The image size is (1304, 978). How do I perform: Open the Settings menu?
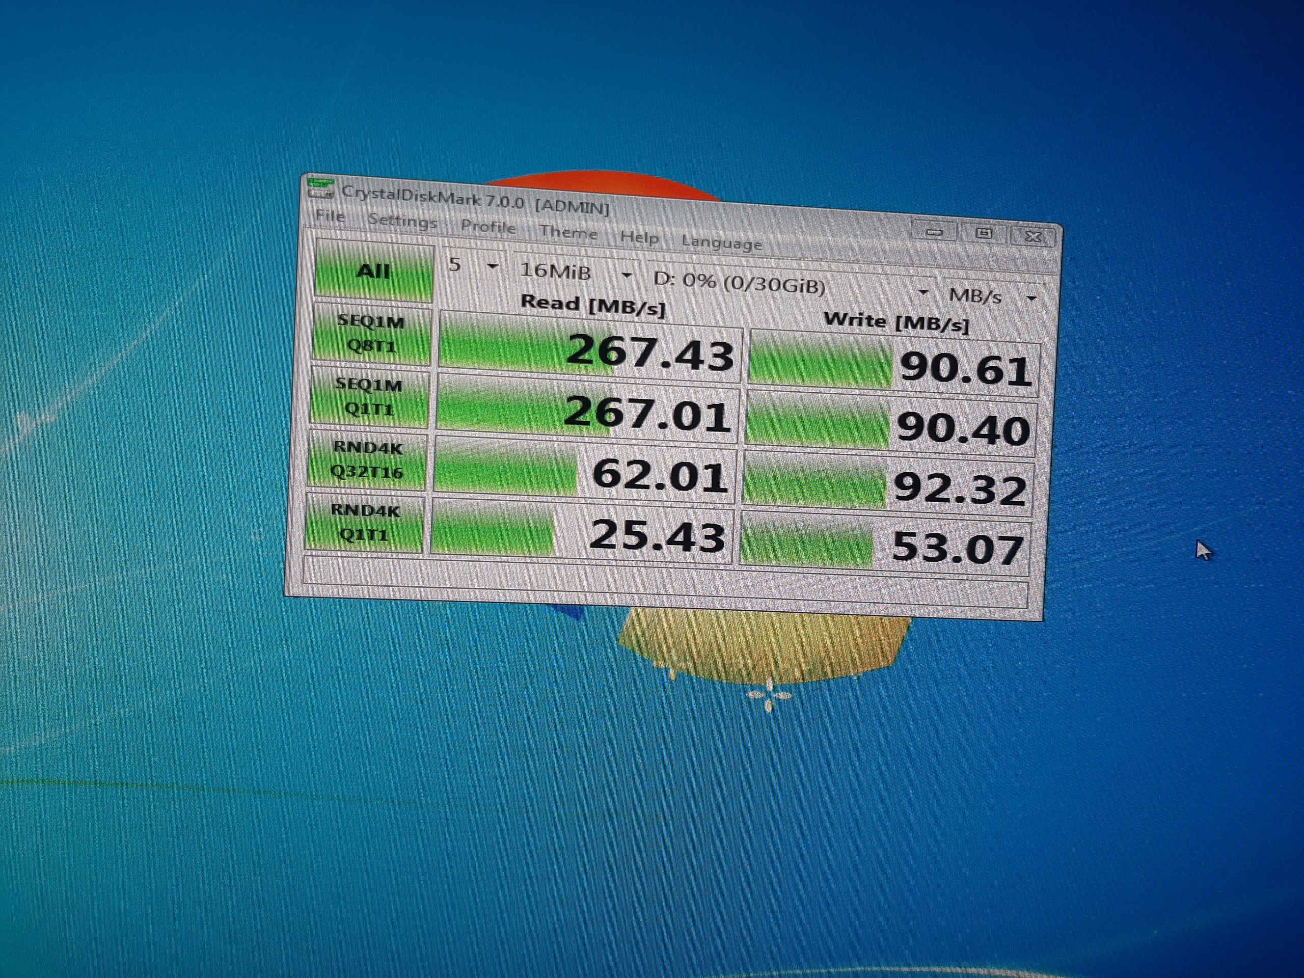tap(402, 222)
